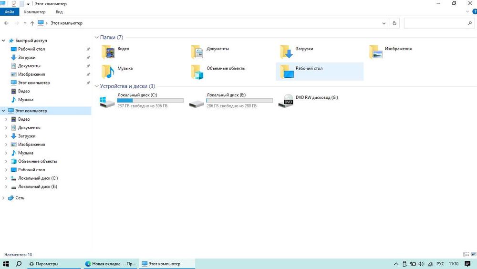This screenshot has height=269, width=477.
Task: Switch to large icons view in status bar
Action: 473,254
